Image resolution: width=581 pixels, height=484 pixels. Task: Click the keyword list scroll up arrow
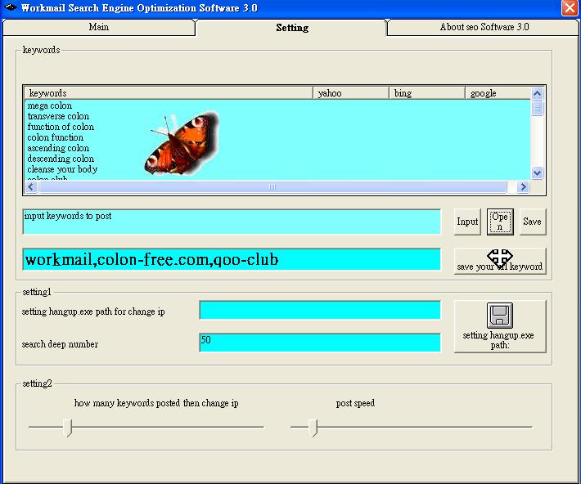point(537,93)
